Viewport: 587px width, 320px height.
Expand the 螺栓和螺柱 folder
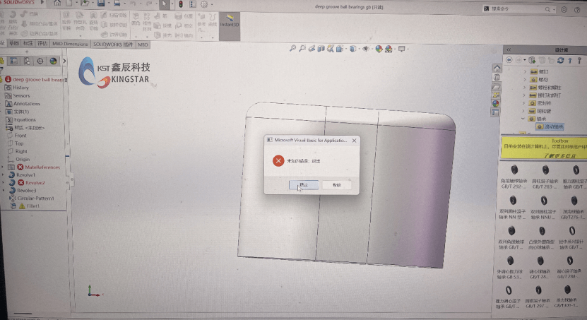524,87
